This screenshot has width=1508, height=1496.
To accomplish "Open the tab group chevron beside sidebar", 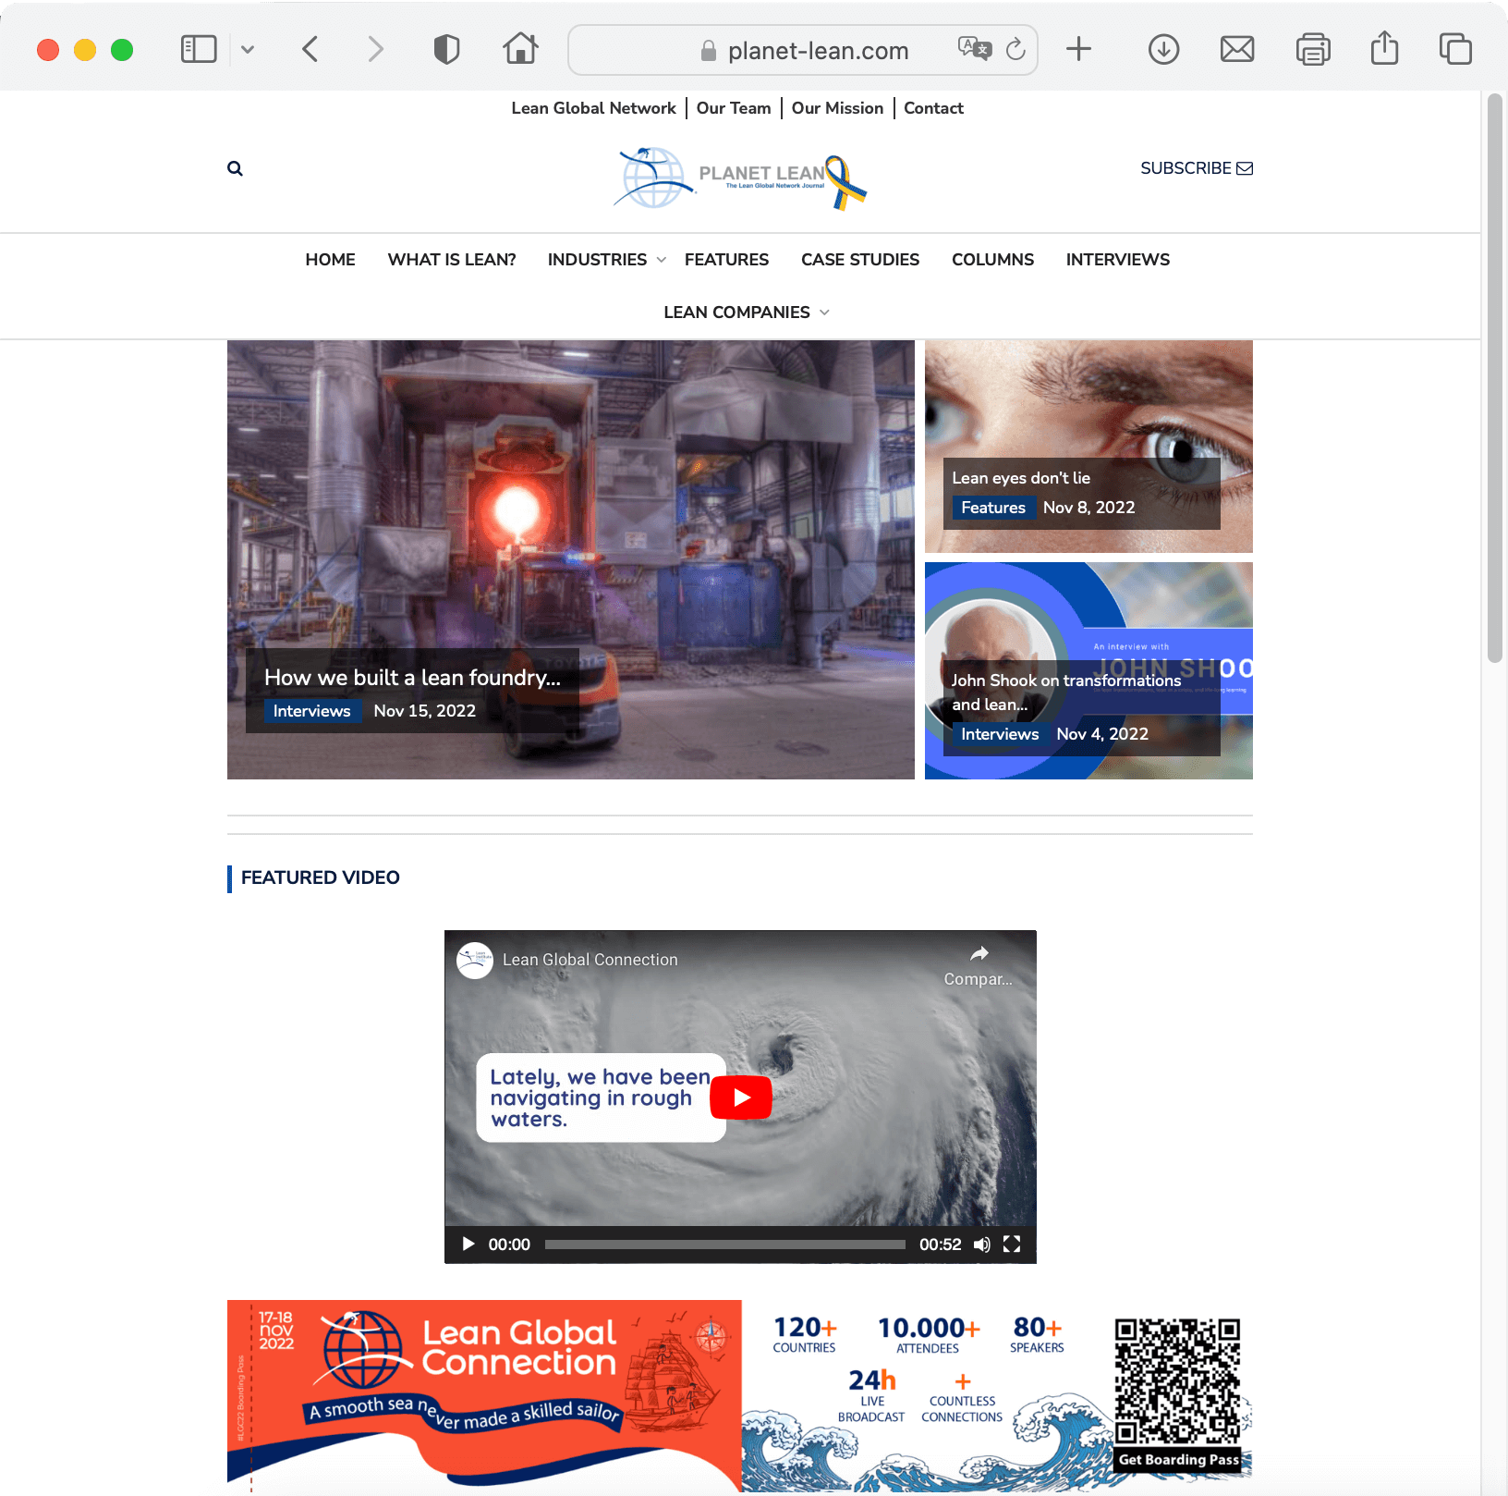I will click(248, 49).
